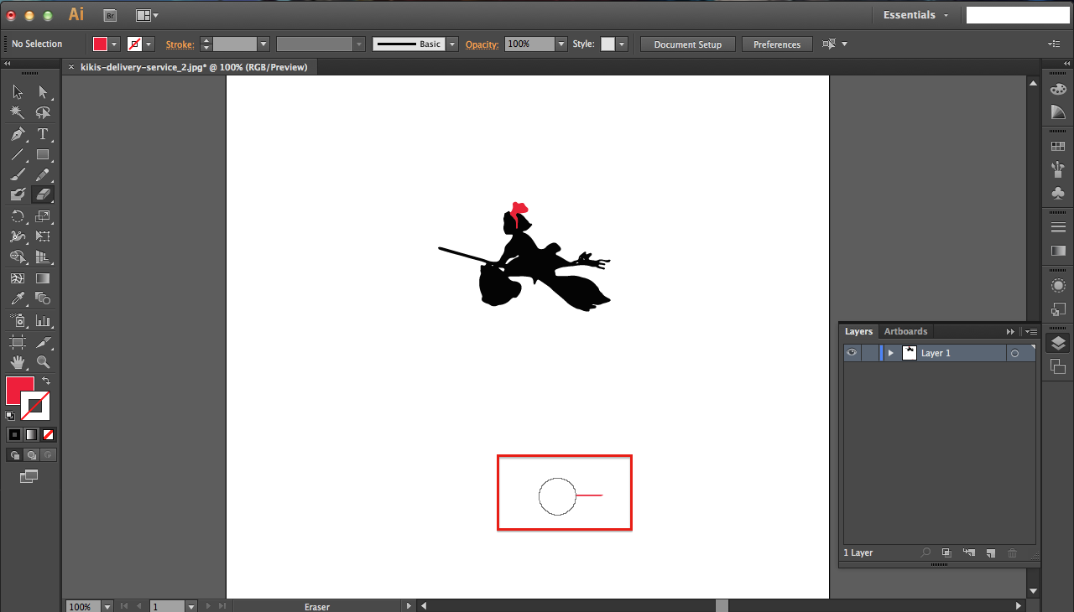Select the Selection tool
The width and height of the screenshot is (1074, 612).
pyautogui.click(x=18, y=92)
